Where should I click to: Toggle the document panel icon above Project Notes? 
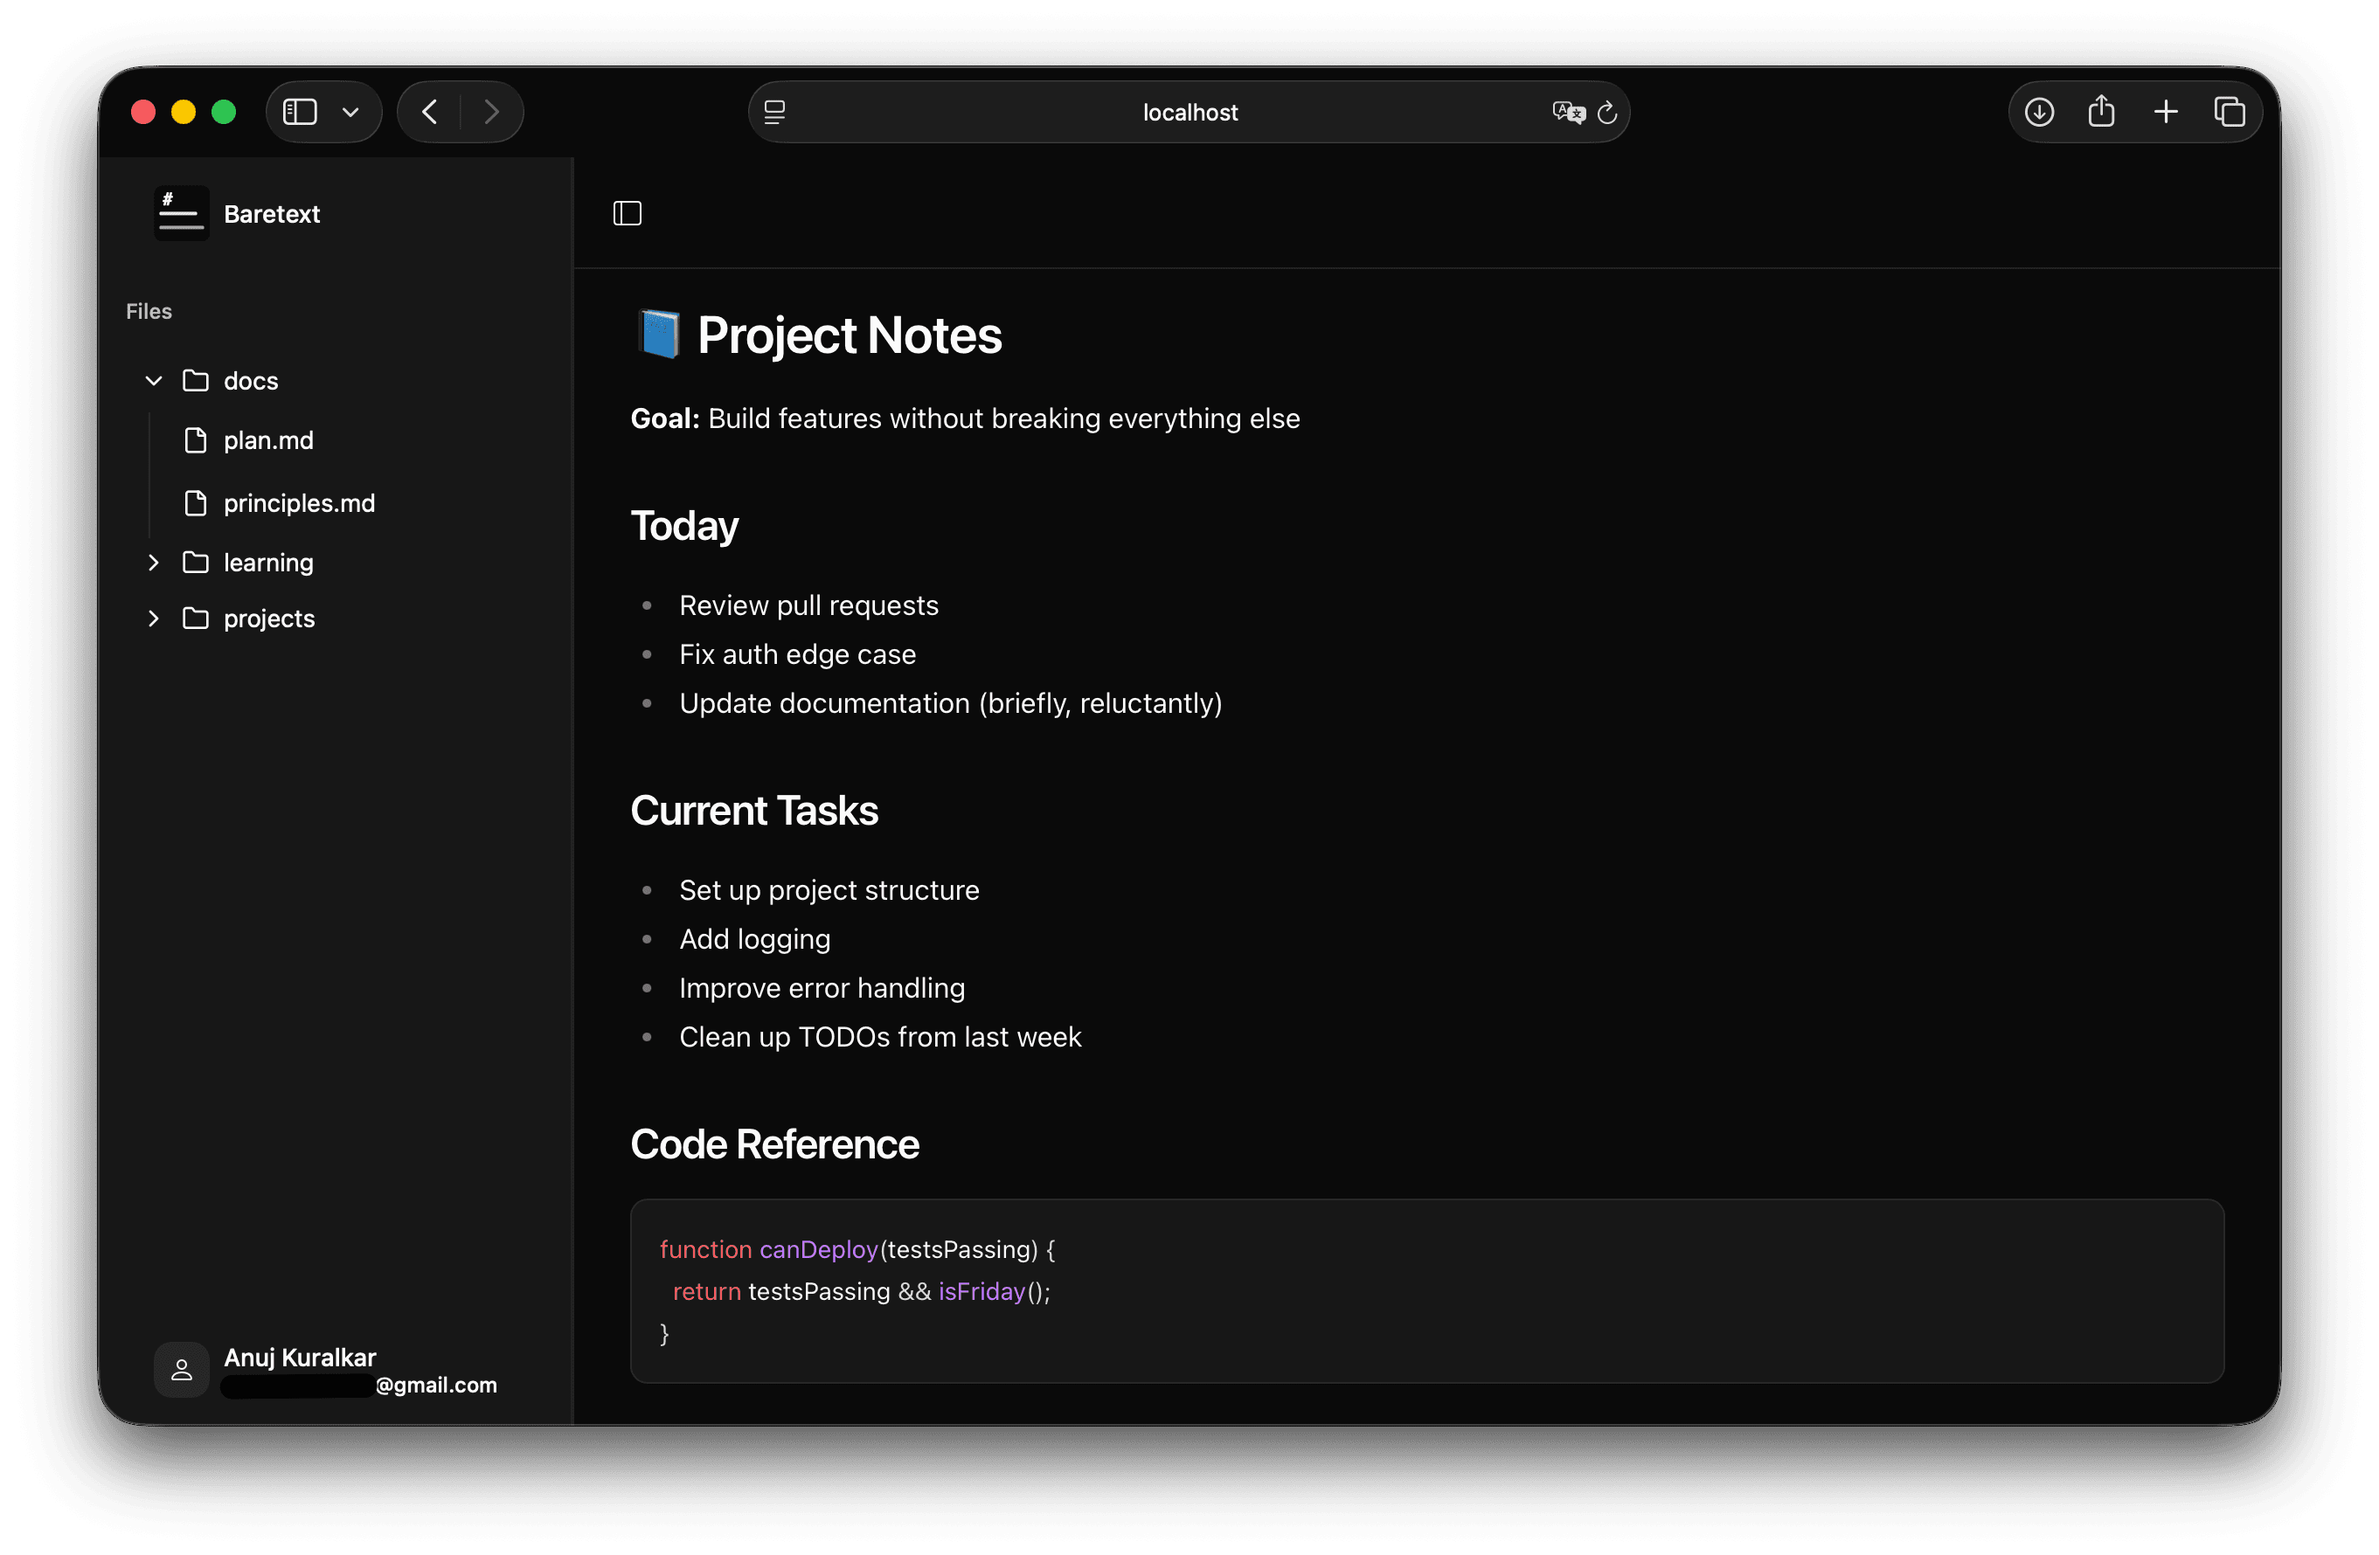627,213
